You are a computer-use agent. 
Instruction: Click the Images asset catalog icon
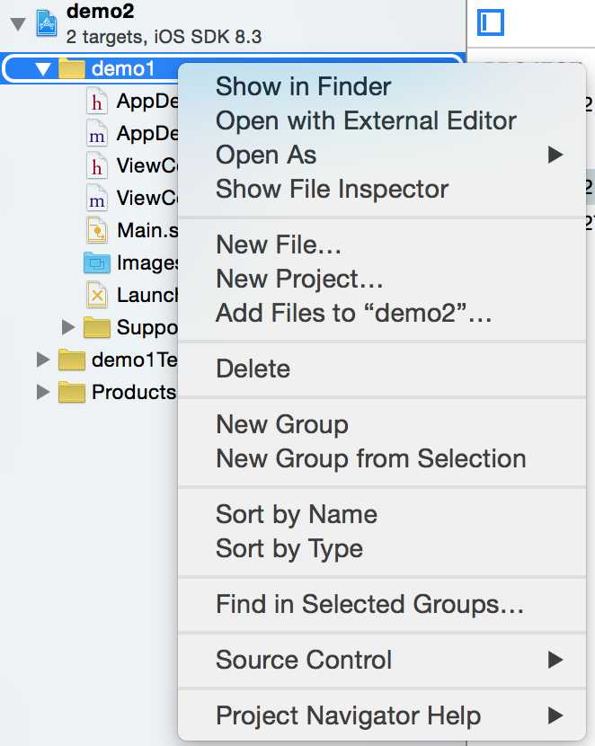pyautogui.click(x=96, y=262)
